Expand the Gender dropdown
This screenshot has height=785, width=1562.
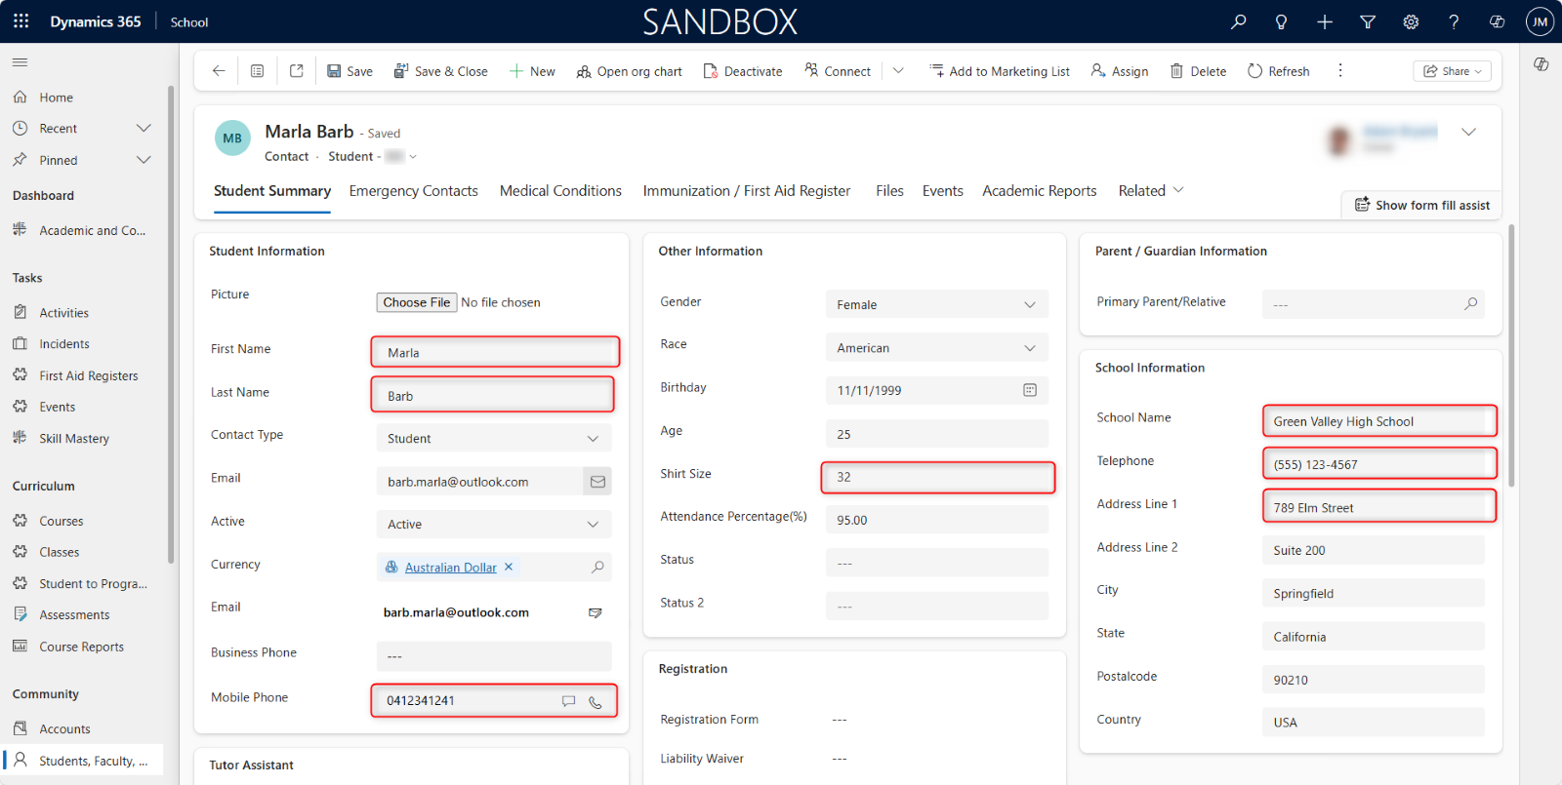coord(1029,305)
